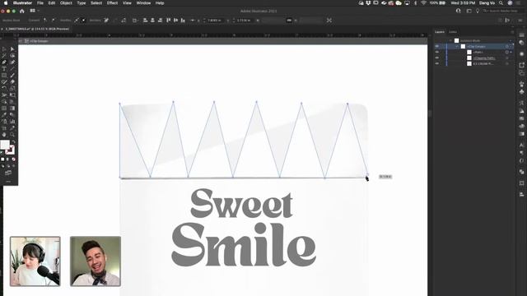Select the Eyedropper tool

tap(4, 115)
